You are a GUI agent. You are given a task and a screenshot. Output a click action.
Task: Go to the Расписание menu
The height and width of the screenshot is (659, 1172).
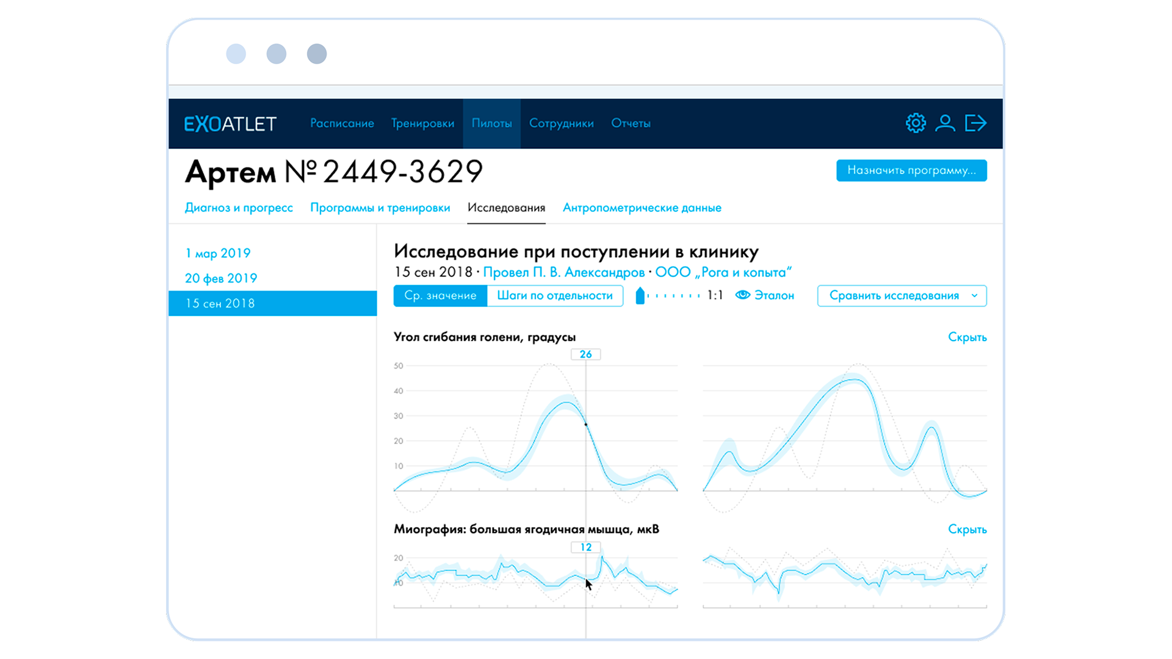(x=342, y=123)
